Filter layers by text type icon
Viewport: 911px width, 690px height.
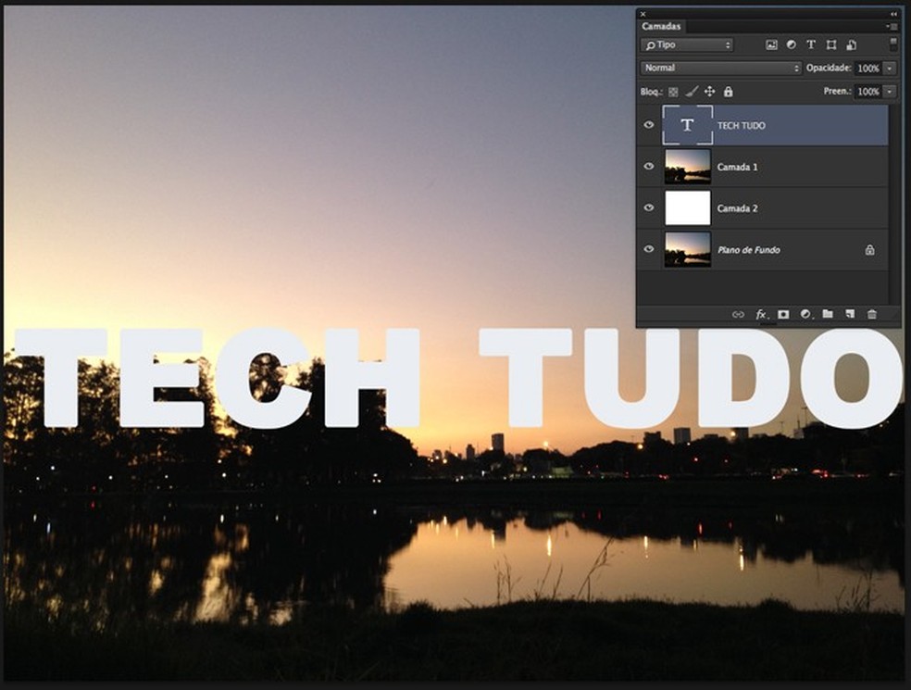[811, 44]
